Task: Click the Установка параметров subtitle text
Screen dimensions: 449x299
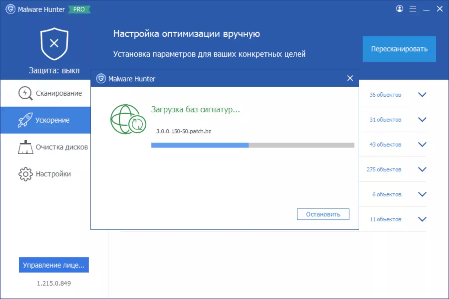Action: pos(209,54)
